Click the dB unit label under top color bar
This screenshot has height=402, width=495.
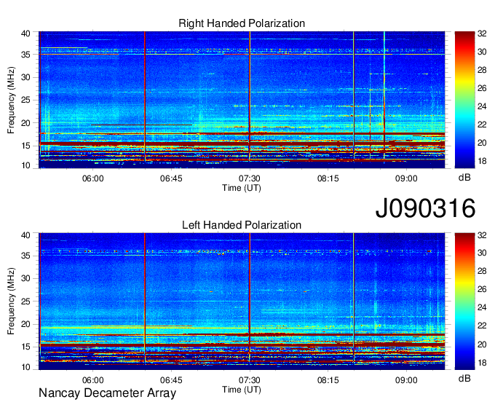(464, 178)
